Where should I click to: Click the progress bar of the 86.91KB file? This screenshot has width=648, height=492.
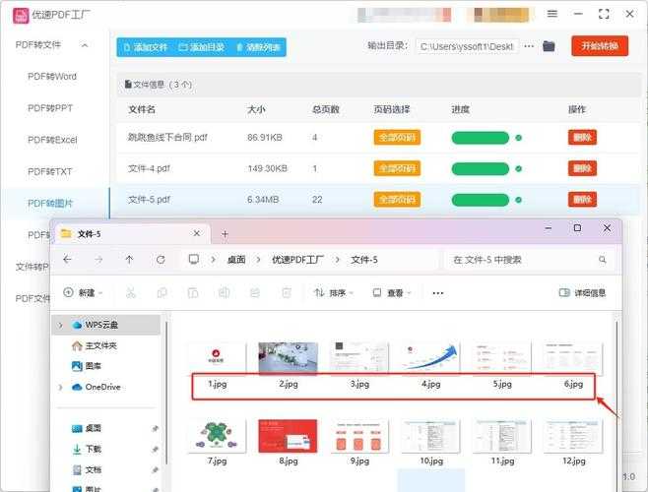point(481,138)
